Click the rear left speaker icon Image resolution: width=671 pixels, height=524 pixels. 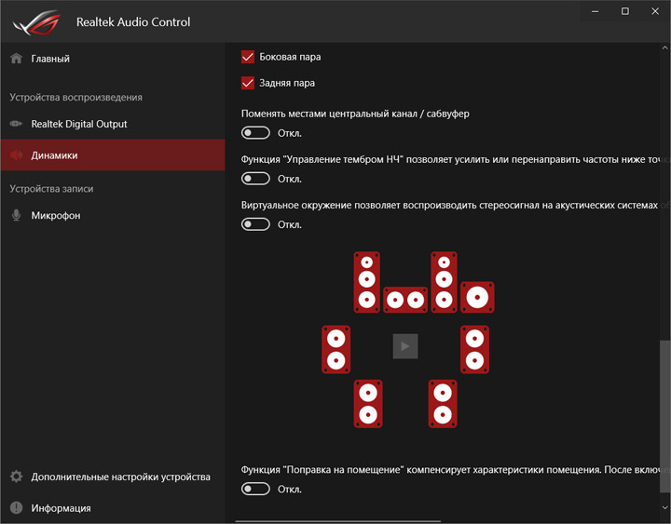pos(368,403)
